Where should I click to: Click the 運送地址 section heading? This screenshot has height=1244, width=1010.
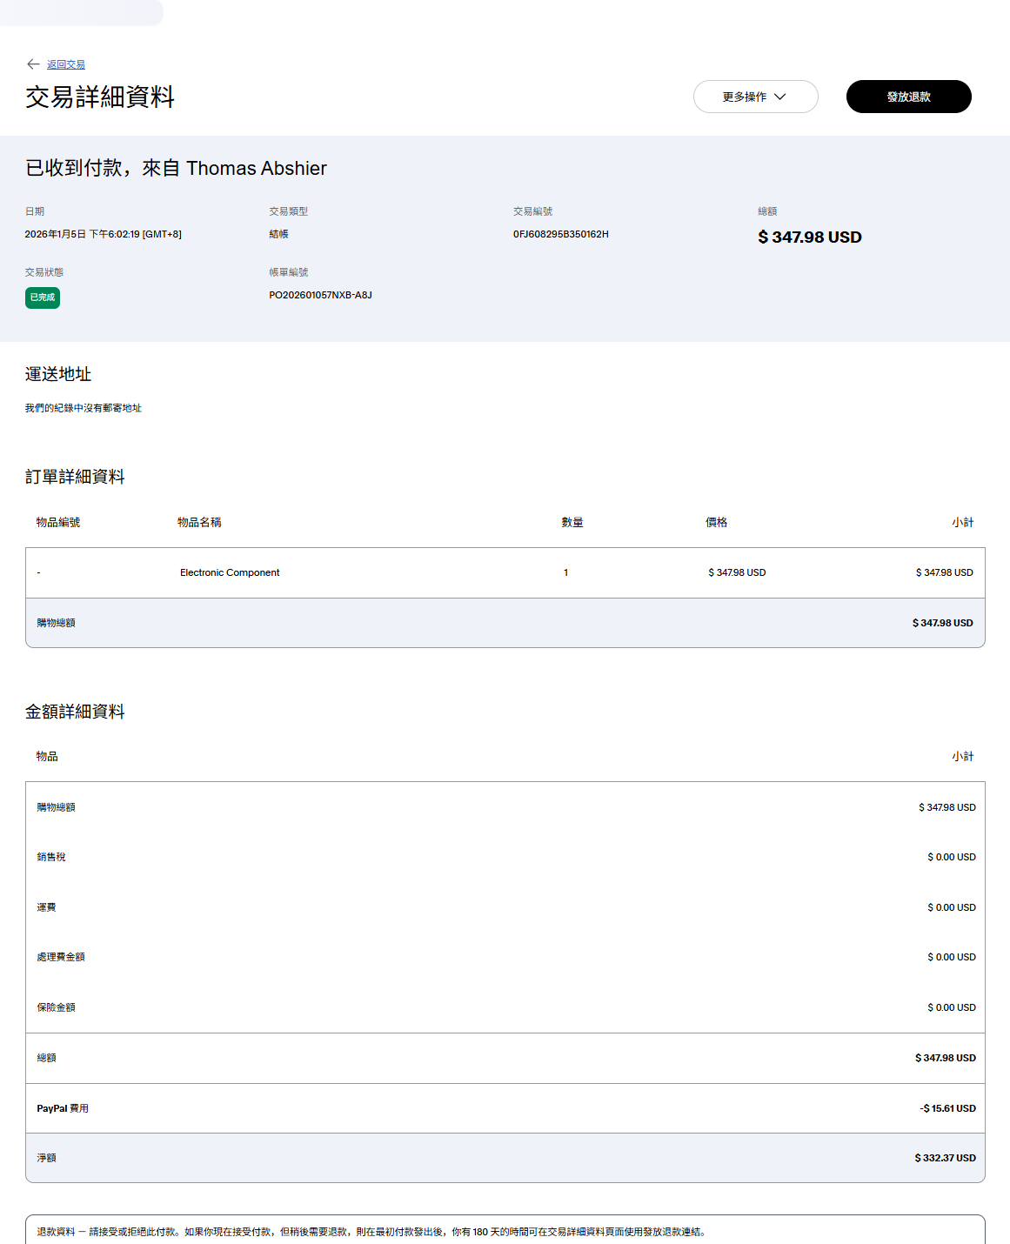pos(58,374)
